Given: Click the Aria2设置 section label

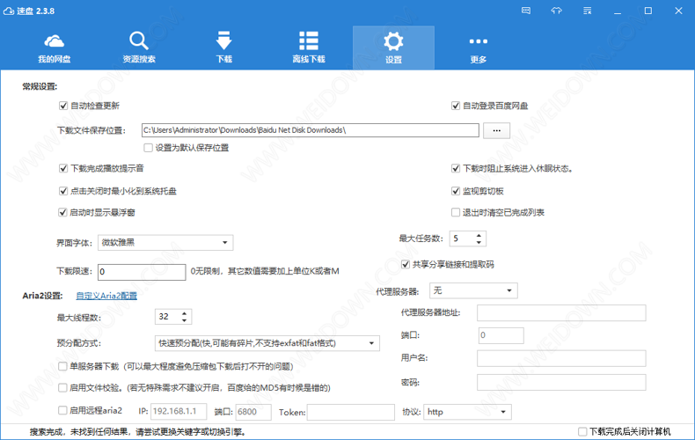Looking at the screenshot, I should point(42,296).
